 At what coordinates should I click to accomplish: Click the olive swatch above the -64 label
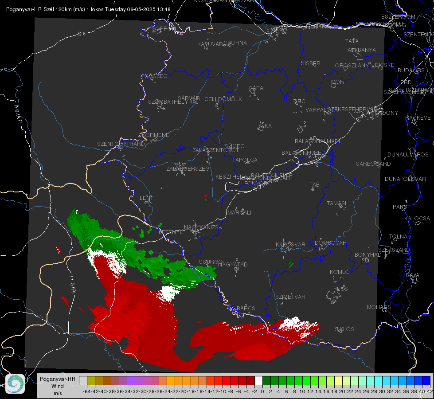point(91,381)
